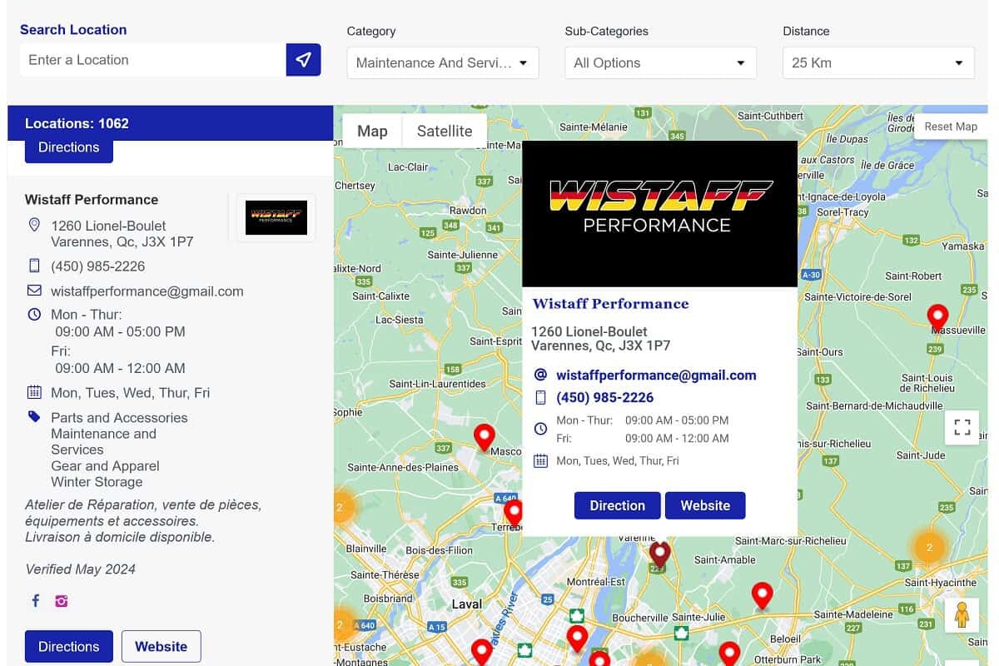This screenshot has height=666, width=999.
Task: Open the Category dropdown
Action: click(442, 62)
